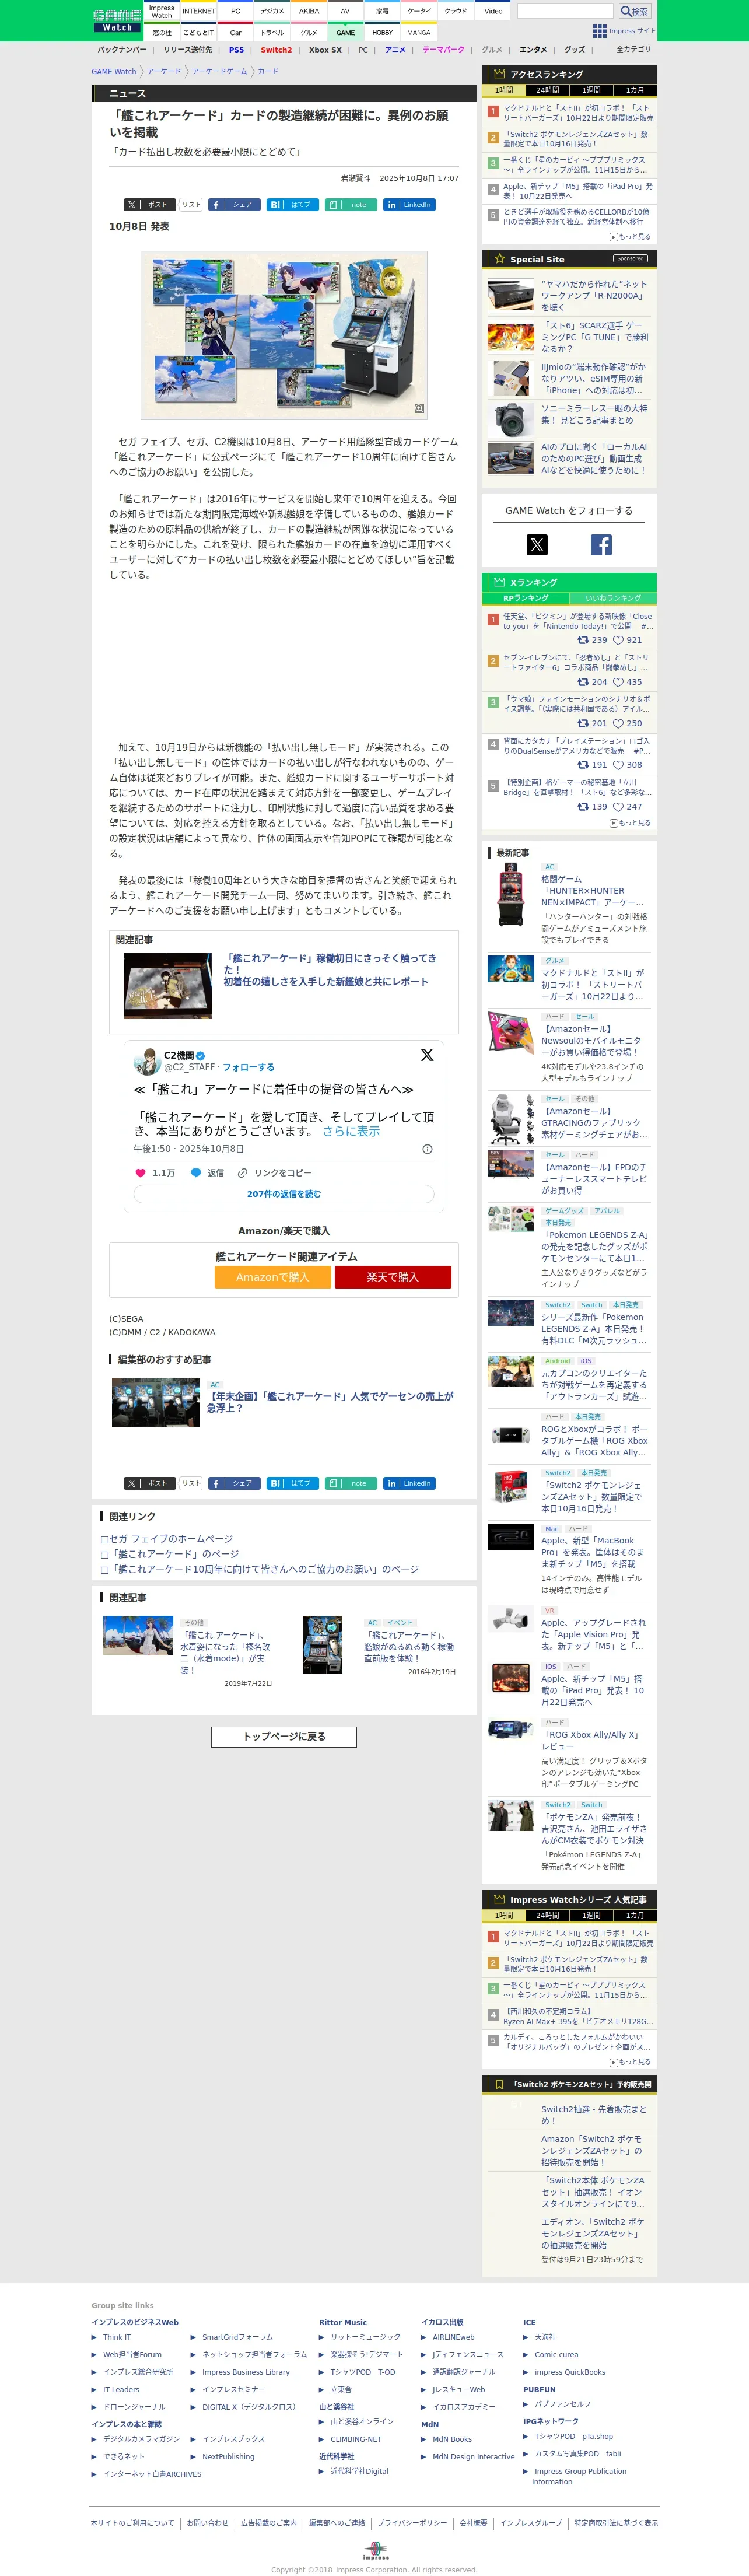749x2576 pixels.
Task: Open セガ フェイブのホームページ link
Action: coord(171,1539)
